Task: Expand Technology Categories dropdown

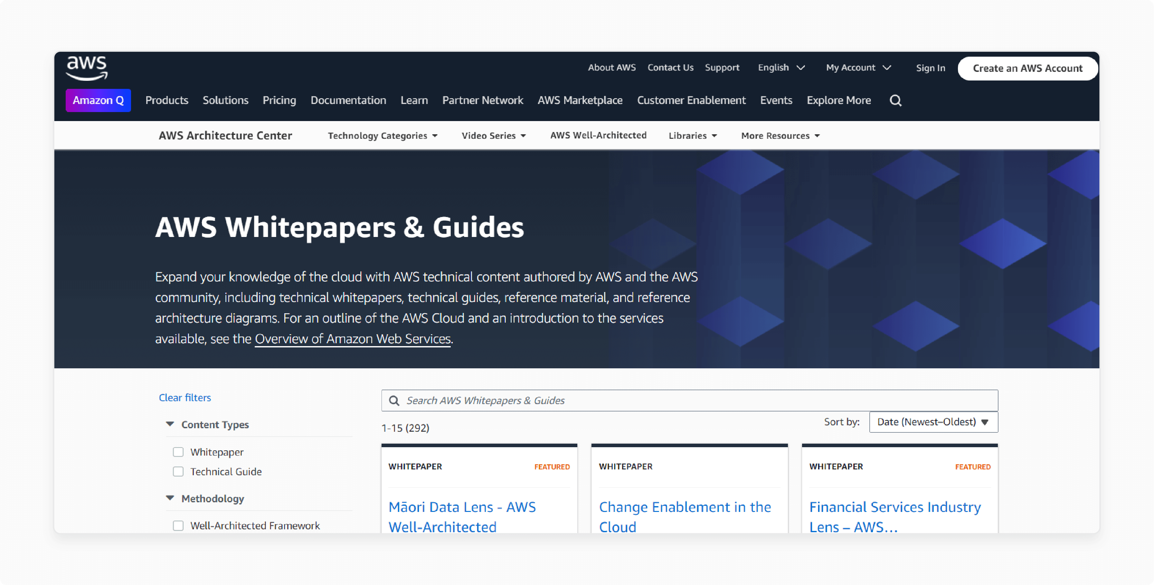Action: pos(382,136)
